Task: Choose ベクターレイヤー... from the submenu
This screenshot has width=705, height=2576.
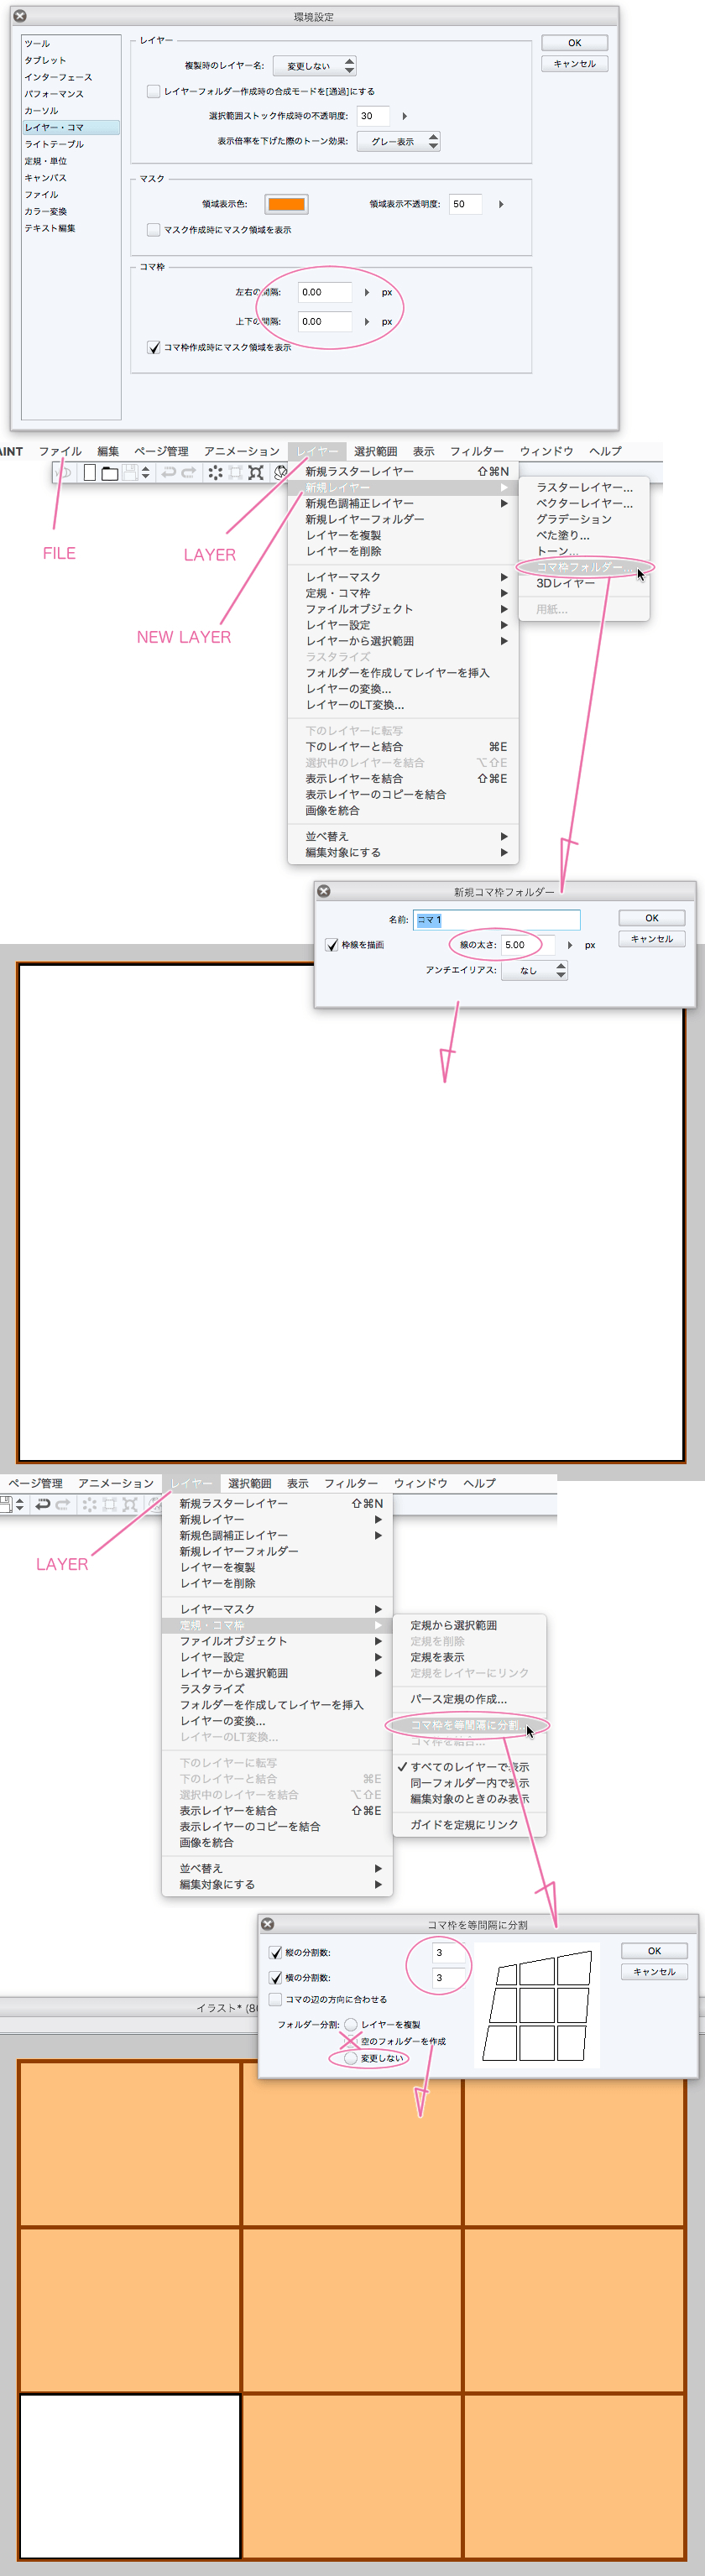Action: (x=584, y=504)
